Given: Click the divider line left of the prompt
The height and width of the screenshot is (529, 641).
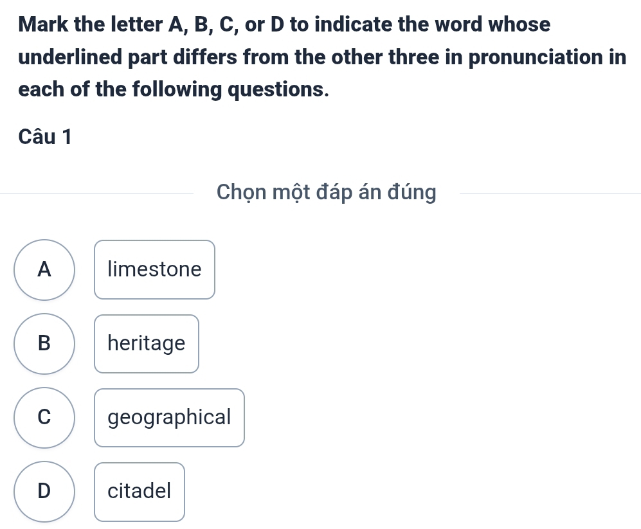Looking at the screenshot, I should [96, 192].
